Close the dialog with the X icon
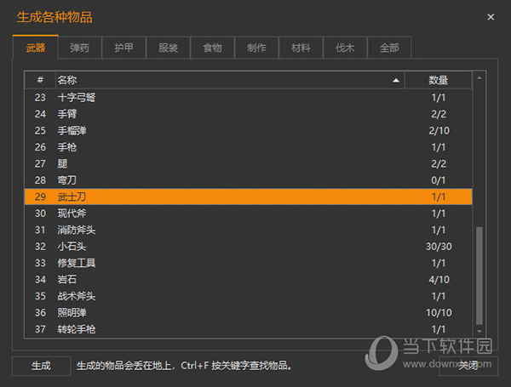511x387 pixels. 491,17
